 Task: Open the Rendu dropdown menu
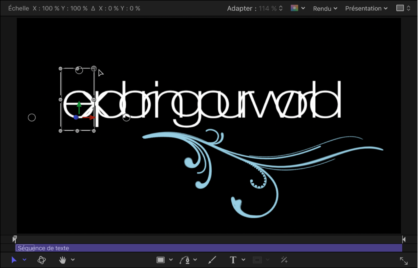(325, 9)
